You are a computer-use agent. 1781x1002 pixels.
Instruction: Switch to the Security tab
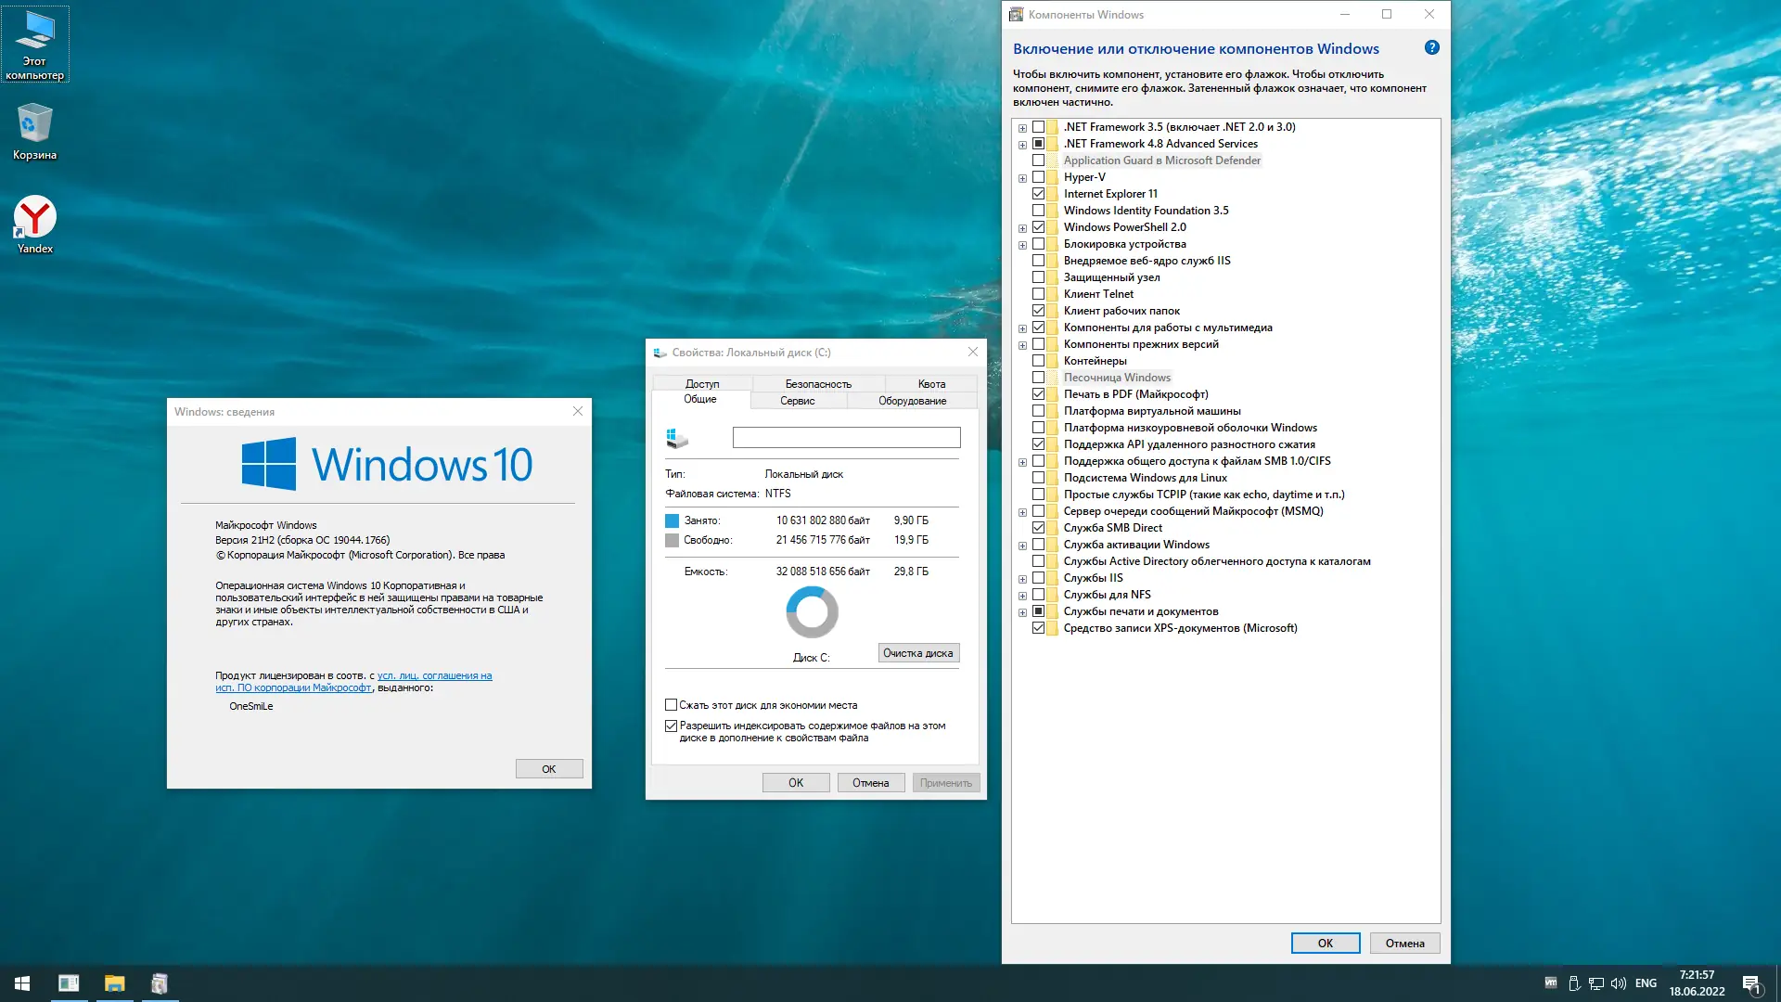click(x=817, y=384)
